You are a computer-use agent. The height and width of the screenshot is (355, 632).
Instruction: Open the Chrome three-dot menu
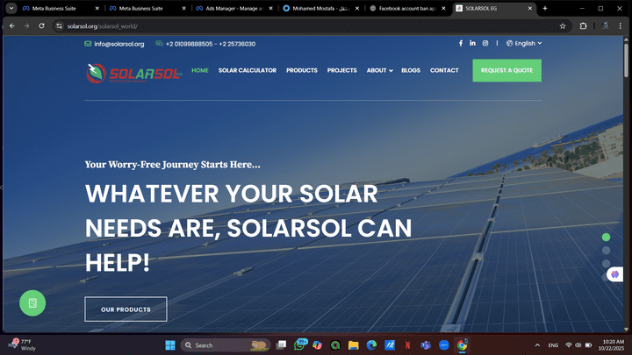[621, 26]
